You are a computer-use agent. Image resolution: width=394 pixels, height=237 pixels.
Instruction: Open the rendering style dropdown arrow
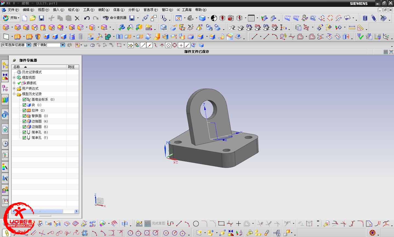(208, 18)
